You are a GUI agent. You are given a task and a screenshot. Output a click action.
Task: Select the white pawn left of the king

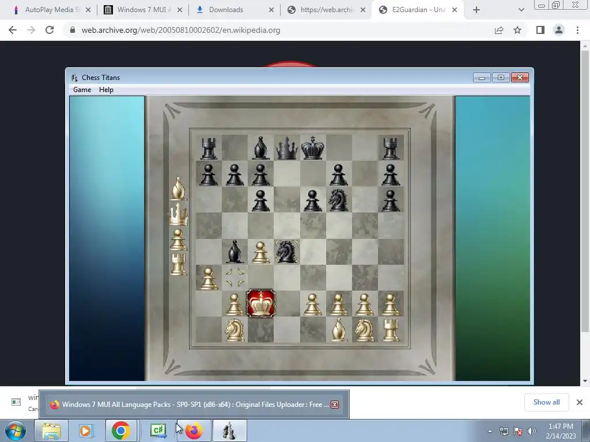pos(235,304)
